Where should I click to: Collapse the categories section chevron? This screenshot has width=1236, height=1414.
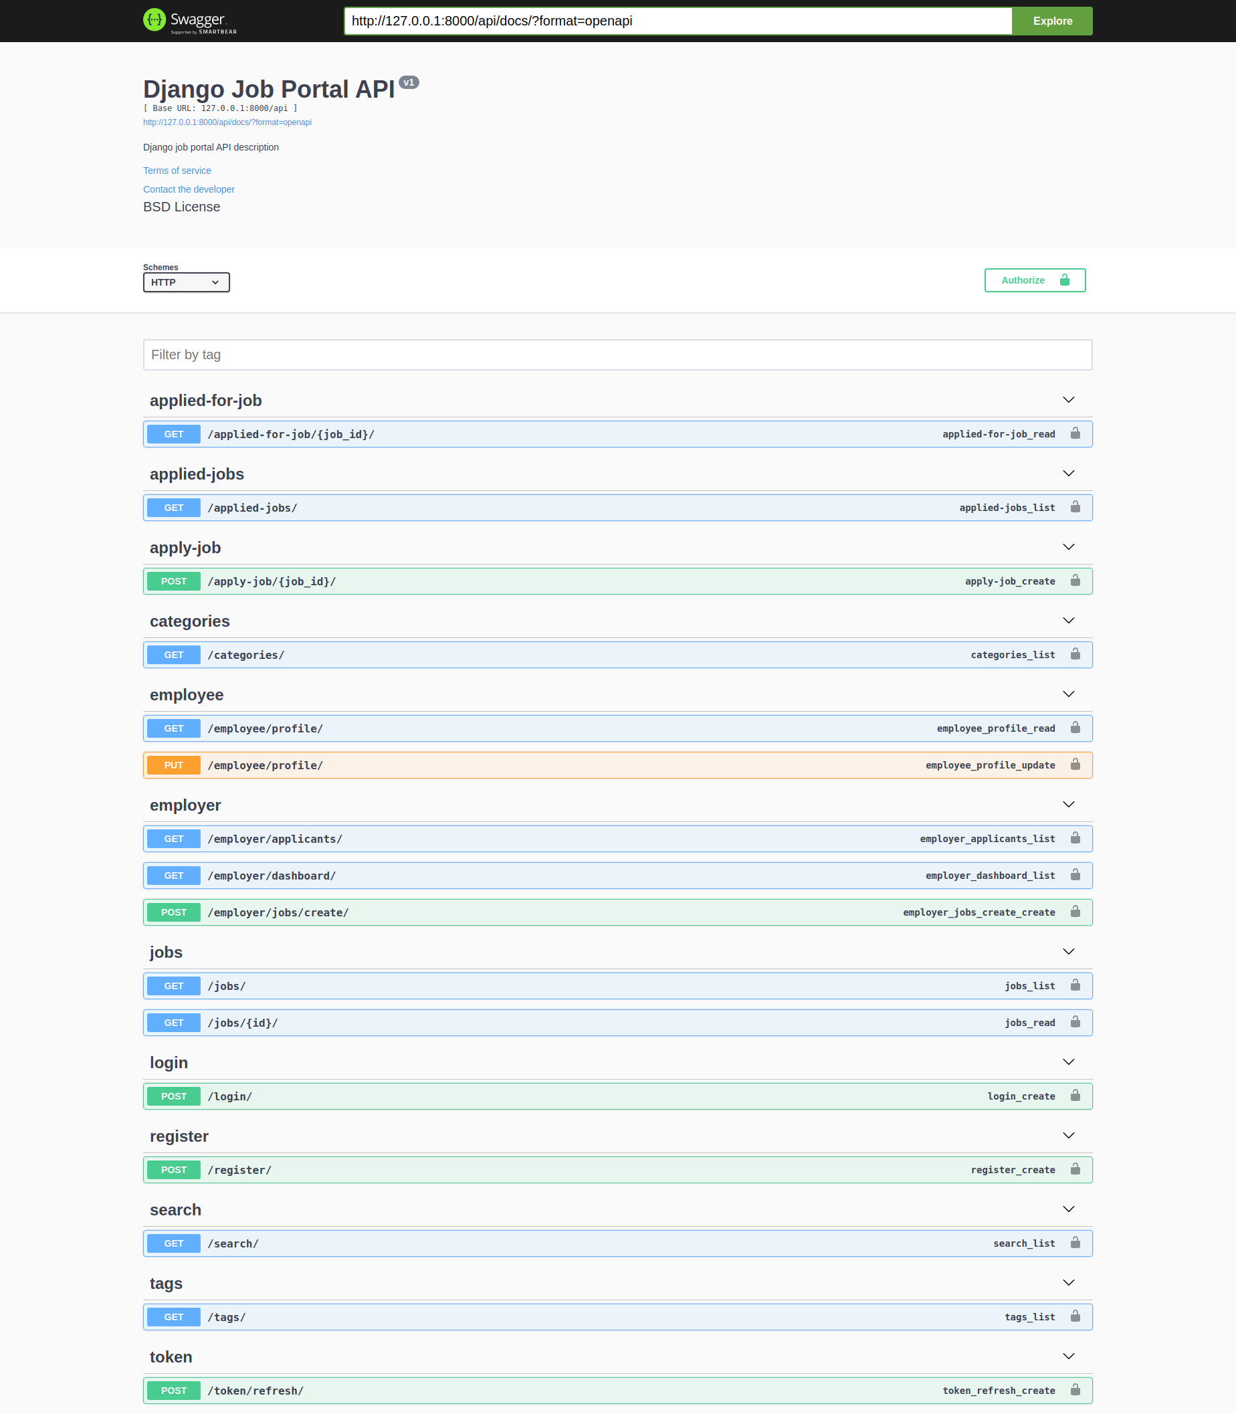(1068, 621)
